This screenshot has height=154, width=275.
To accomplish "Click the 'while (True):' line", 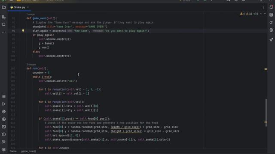I will (x=43, y=77).
